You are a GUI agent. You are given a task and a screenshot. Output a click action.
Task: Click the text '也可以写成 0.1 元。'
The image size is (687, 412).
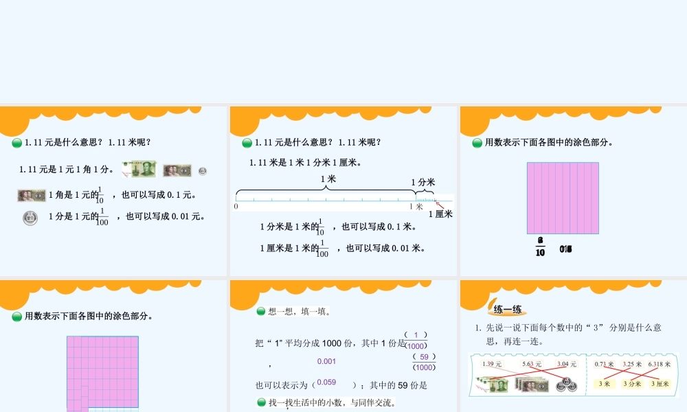coord(159,195)
